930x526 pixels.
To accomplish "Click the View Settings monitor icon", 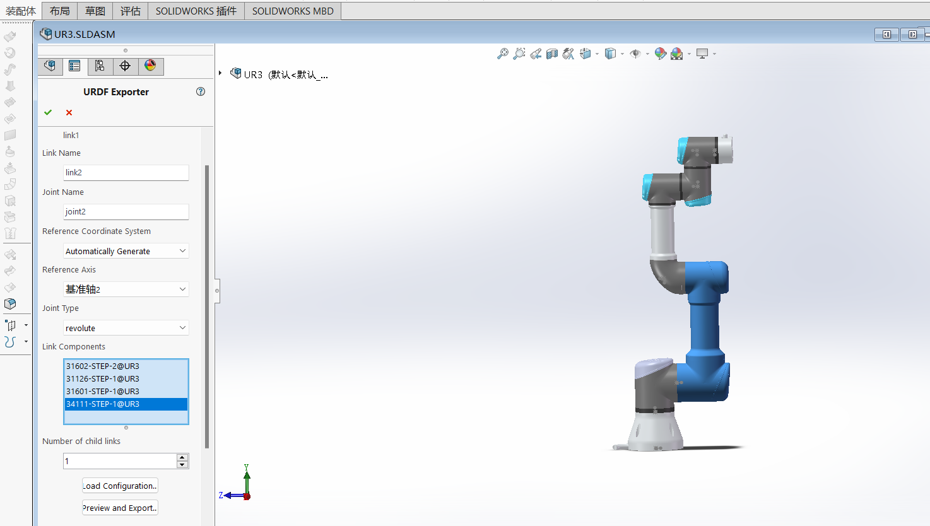I will click(702, 54).
